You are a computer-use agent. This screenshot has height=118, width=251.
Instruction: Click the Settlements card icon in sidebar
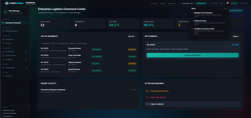coord(3,68)
